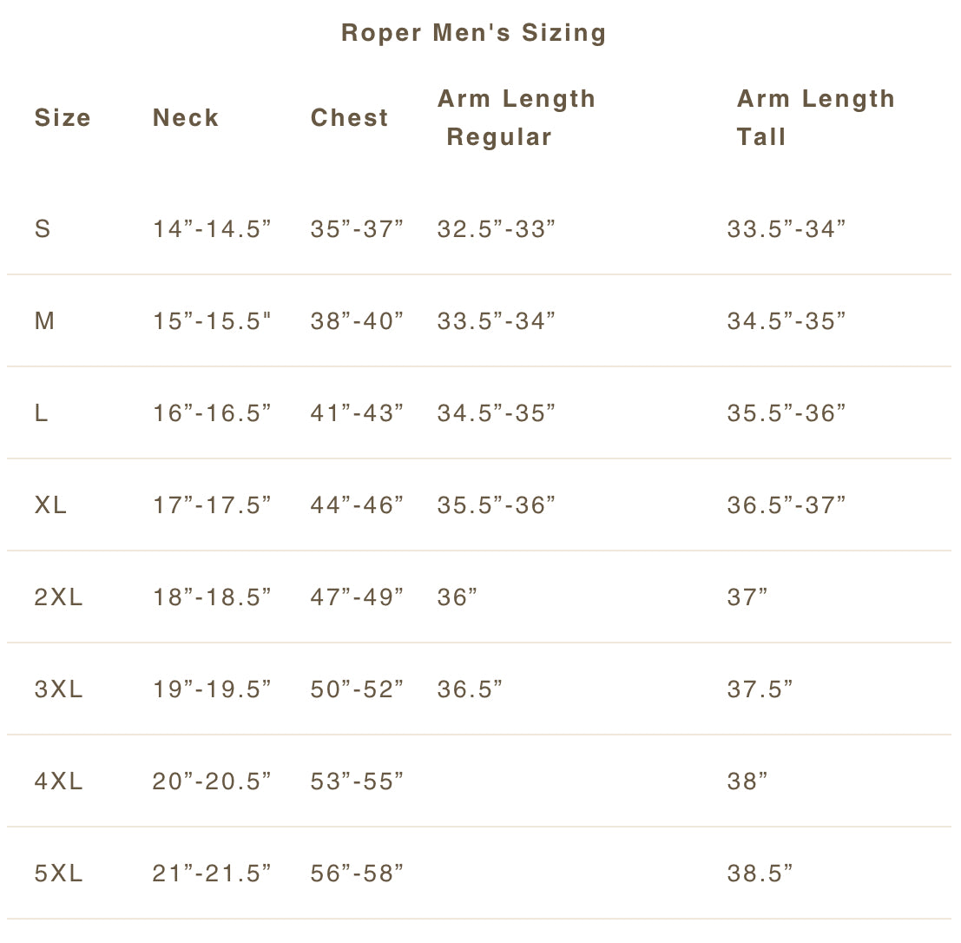Image resolution: width=961 pixels, height=943 pixels.
Task: Select the XL size row label
Action: coord(50,505)
